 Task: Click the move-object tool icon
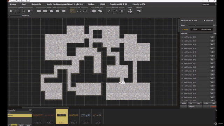[x=30, y=11]
